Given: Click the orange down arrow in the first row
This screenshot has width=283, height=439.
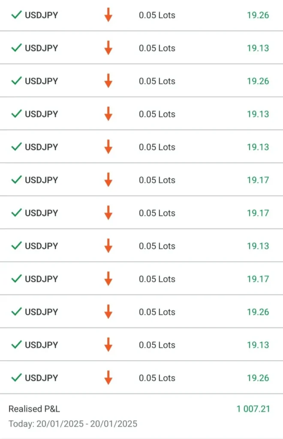Looking at the screenshot, I should coord(108,15).
